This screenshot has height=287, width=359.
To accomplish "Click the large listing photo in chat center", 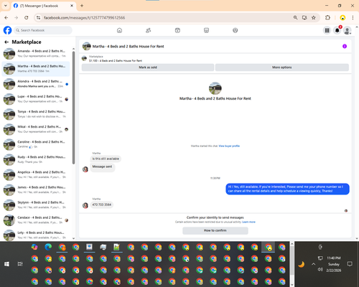I will pyautogui.click(x=215, y=88).
